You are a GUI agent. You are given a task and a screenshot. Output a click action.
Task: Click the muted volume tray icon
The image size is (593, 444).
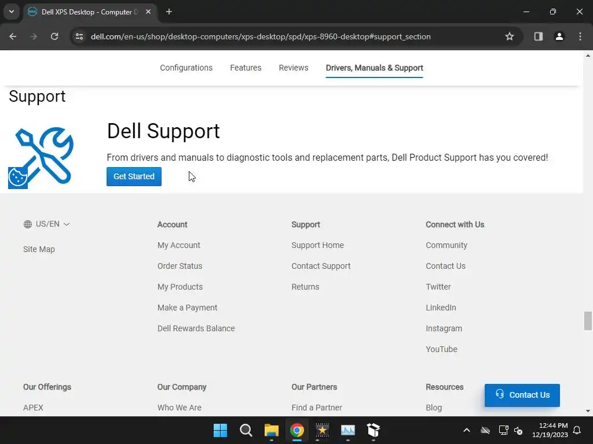[x=518, y=430]
